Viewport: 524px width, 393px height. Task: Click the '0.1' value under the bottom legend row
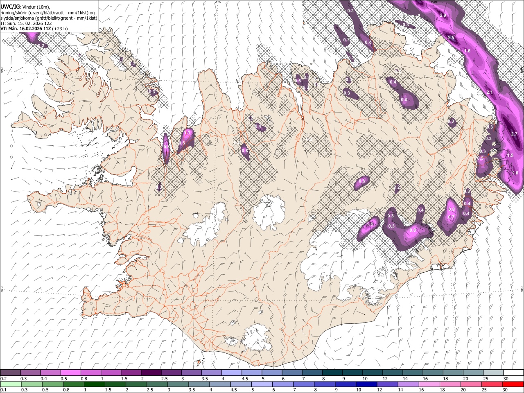(x=3, y=390)
